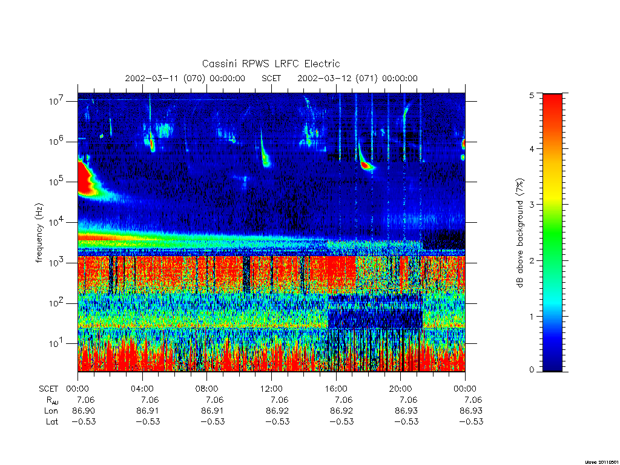
Task: Click the Lon value '86.92' under 12:00
Action: tap(277, 411)
